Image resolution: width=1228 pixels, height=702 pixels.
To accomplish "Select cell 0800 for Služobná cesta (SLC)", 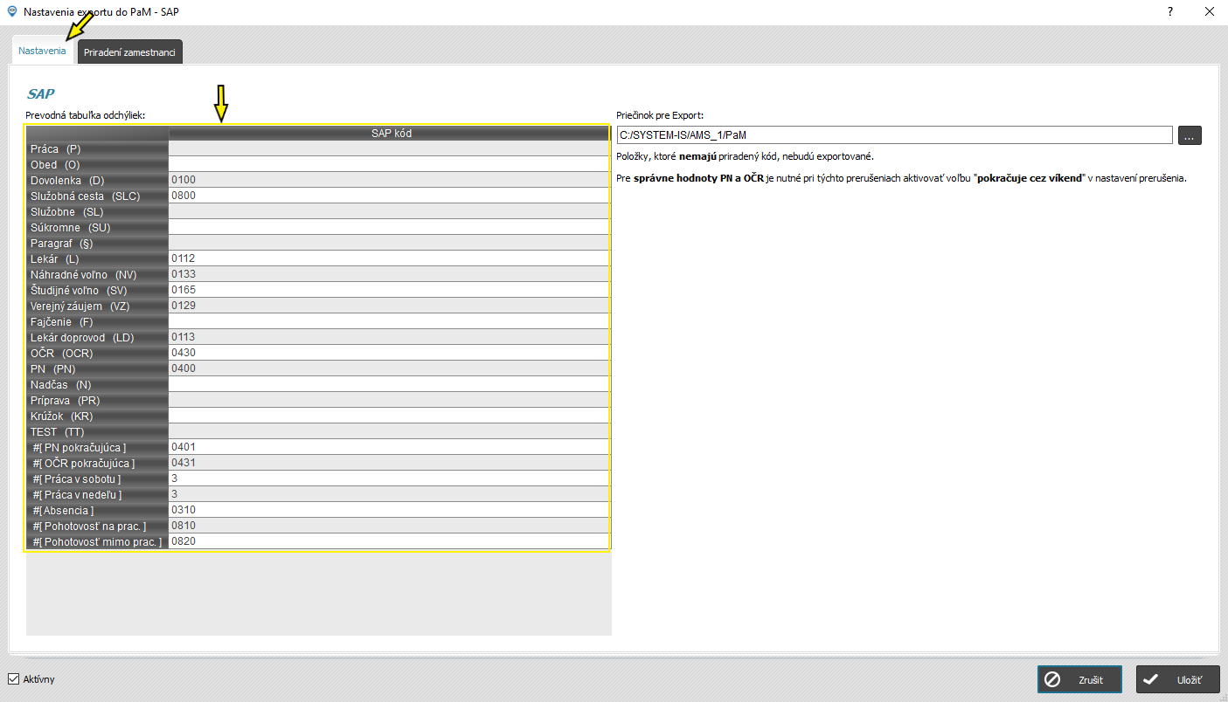I will 389,196.
